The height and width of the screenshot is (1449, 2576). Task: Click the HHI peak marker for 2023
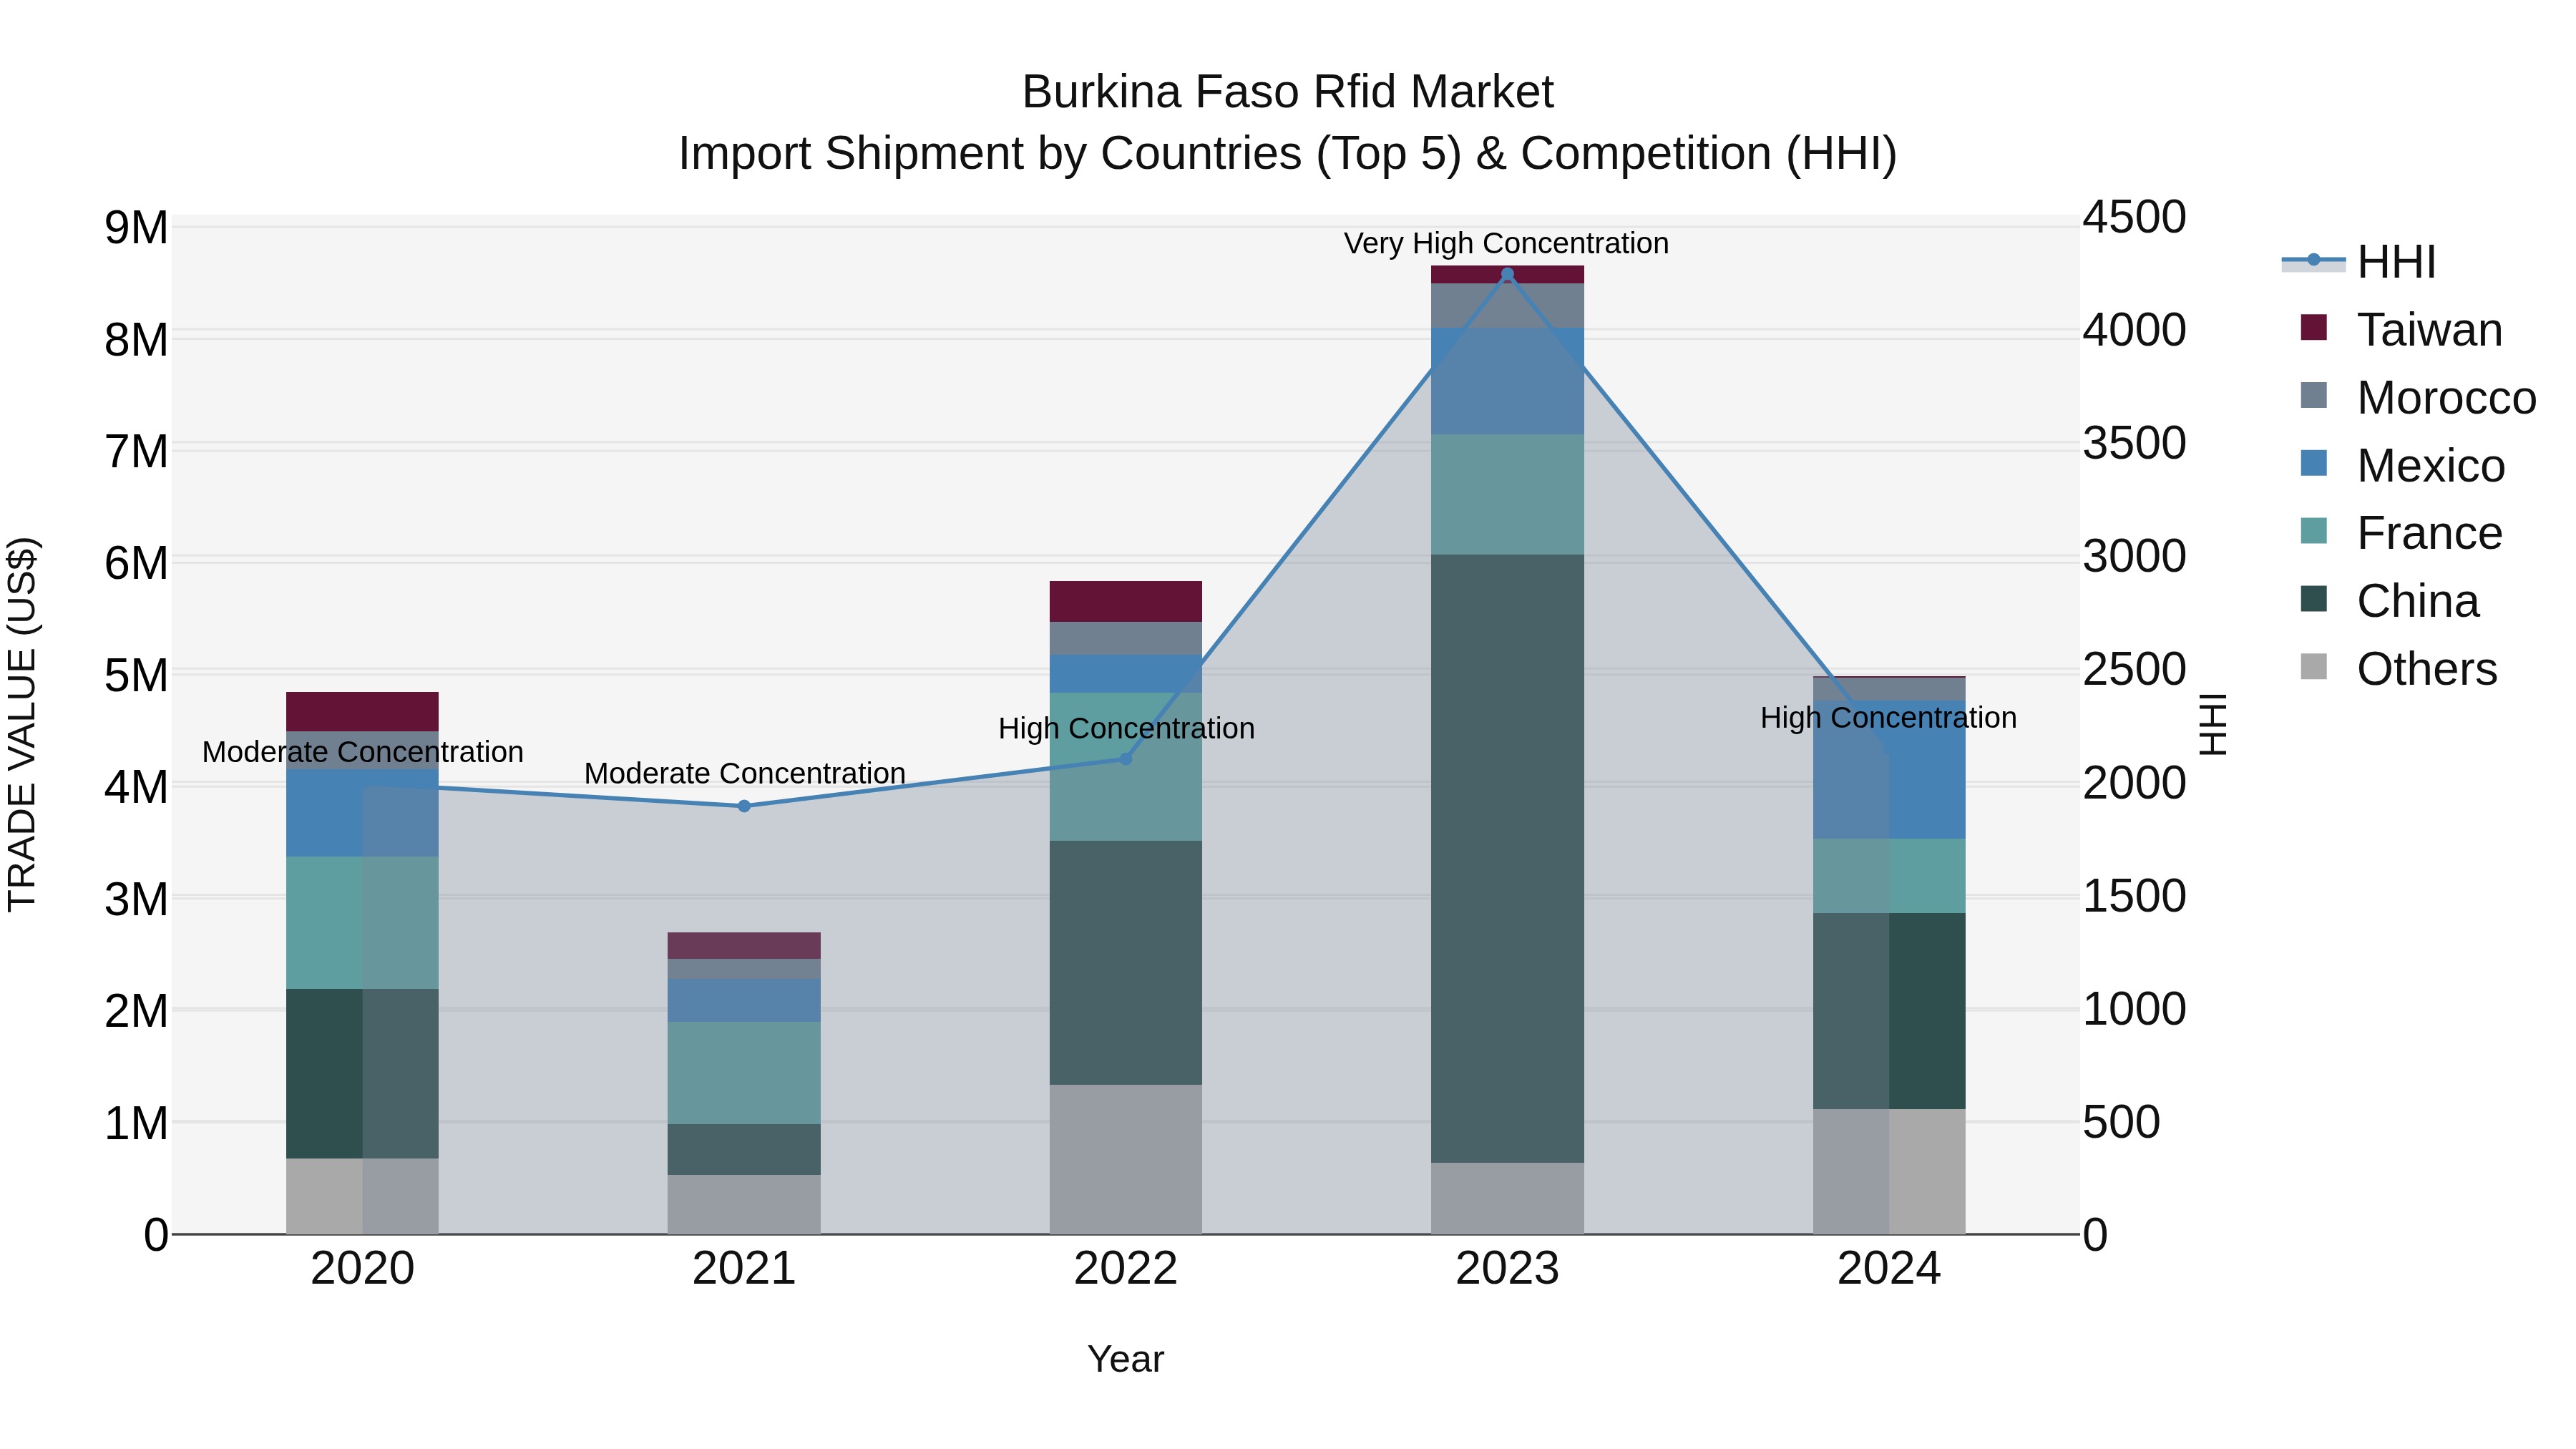pos(1507,274)
